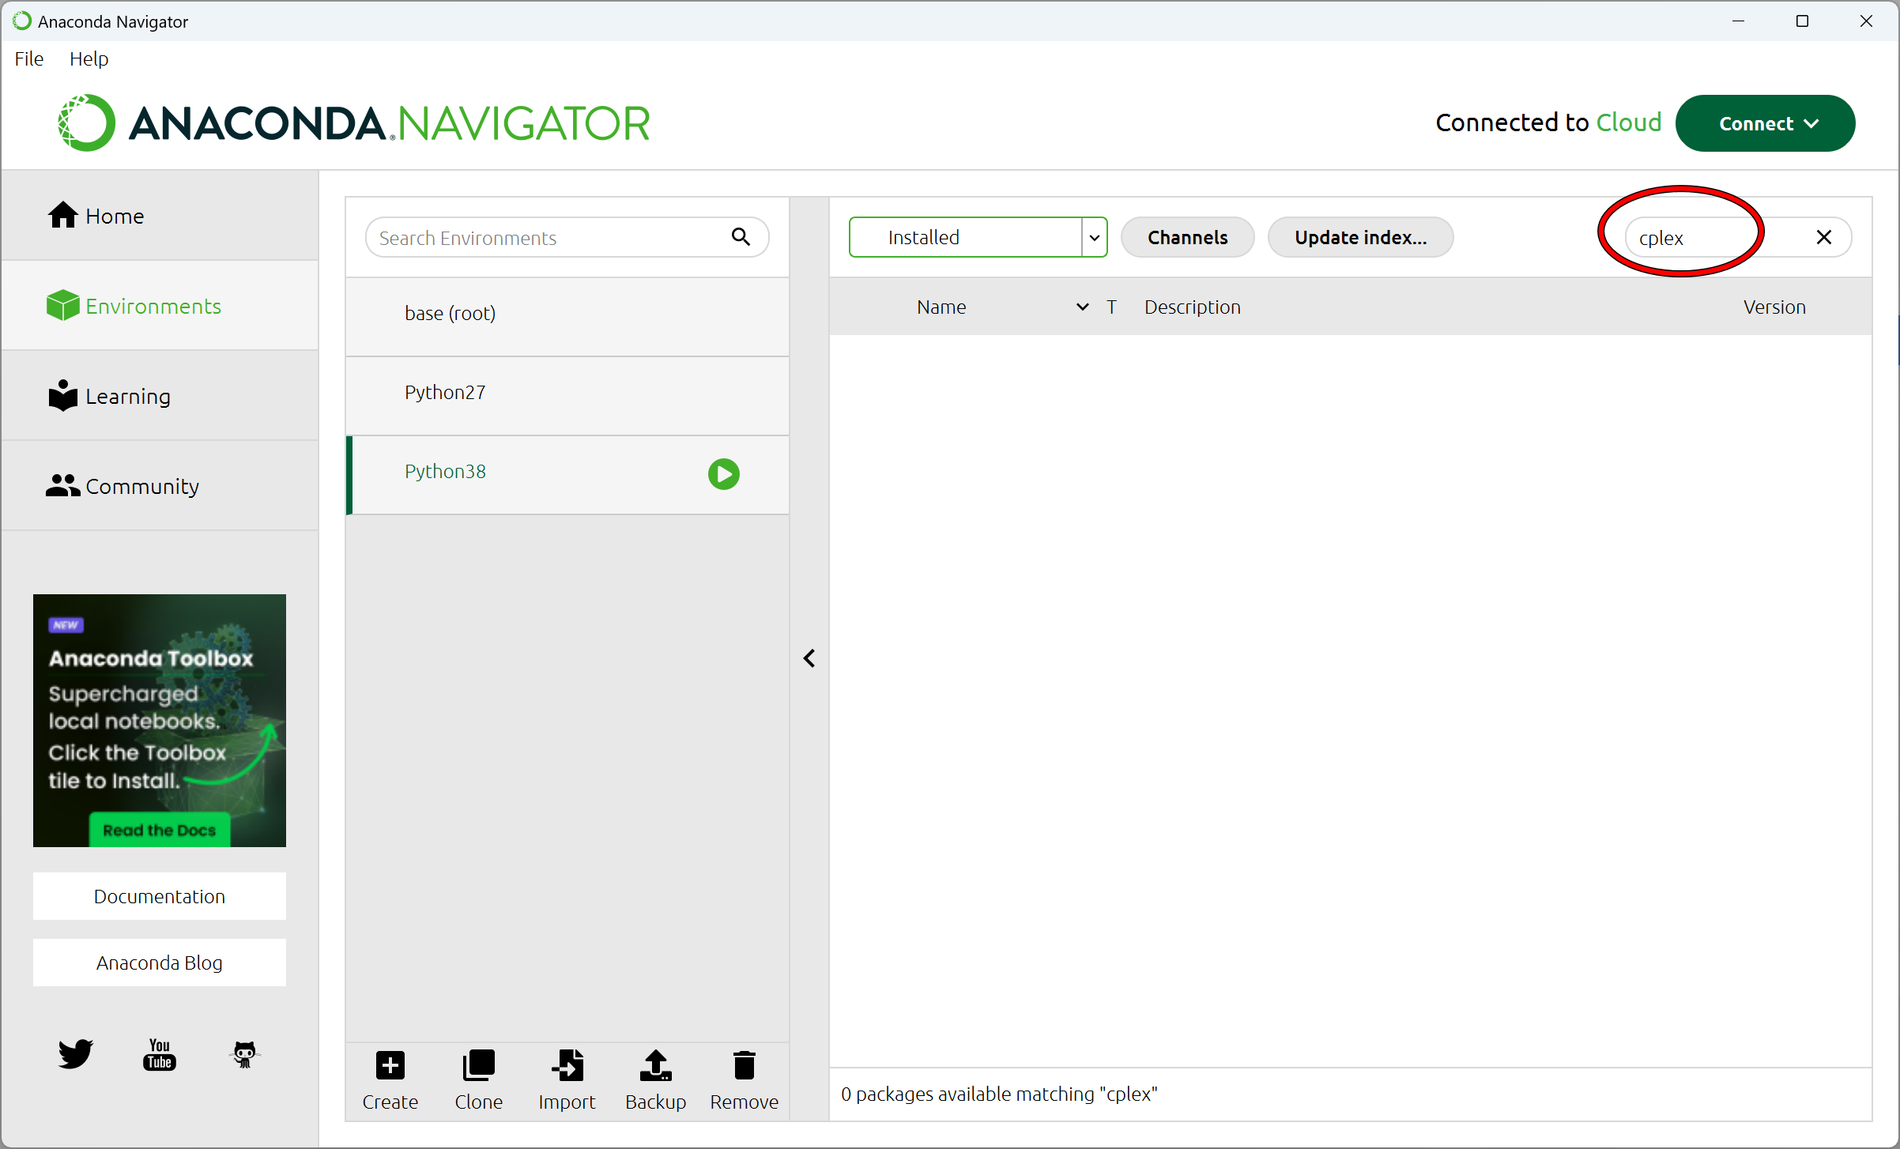Image resolution: width=1900 pixels, height=1149 pixels.
Task: Sort packages by Name column
Action: [x=941, y=307]
